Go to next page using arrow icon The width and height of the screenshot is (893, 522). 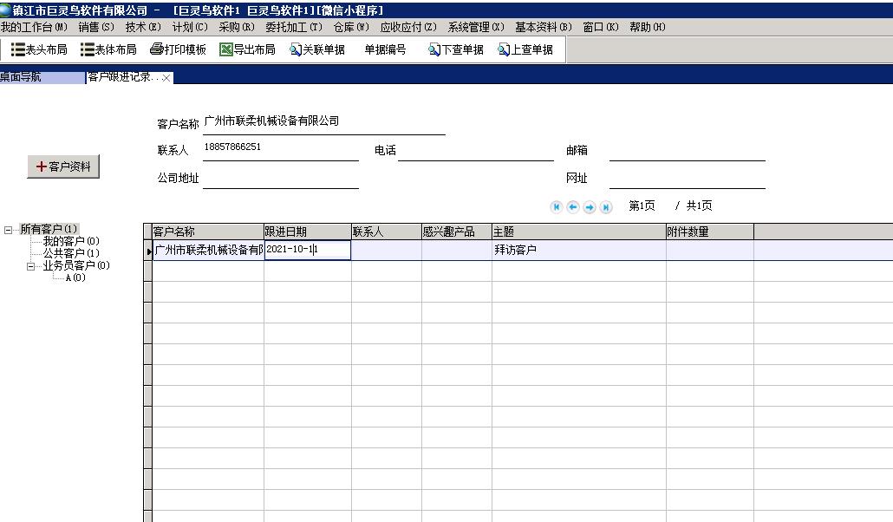(x=589, y=206)
